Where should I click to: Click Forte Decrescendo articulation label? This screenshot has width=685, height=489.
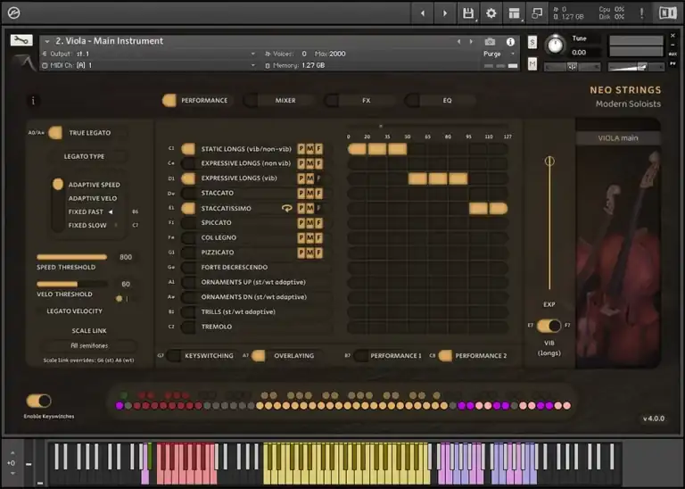235,268
